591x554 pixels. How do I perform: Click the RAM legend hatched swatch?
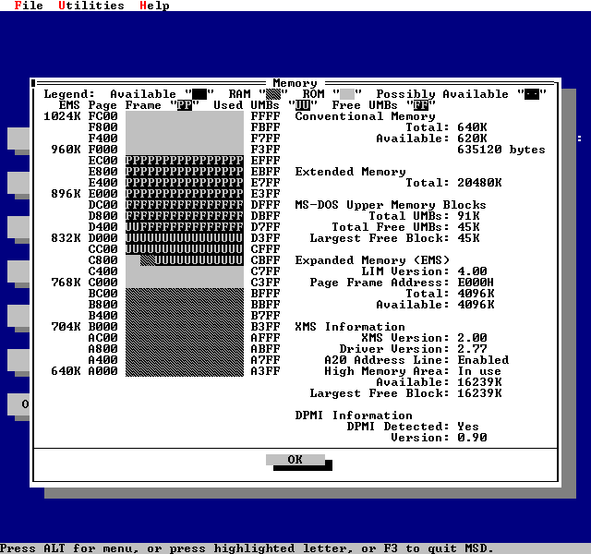coord(273,94)
